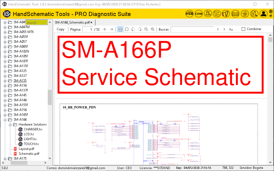Click the bug report icon
Viewport: 274px width, 171px height.
pos(271,16)
